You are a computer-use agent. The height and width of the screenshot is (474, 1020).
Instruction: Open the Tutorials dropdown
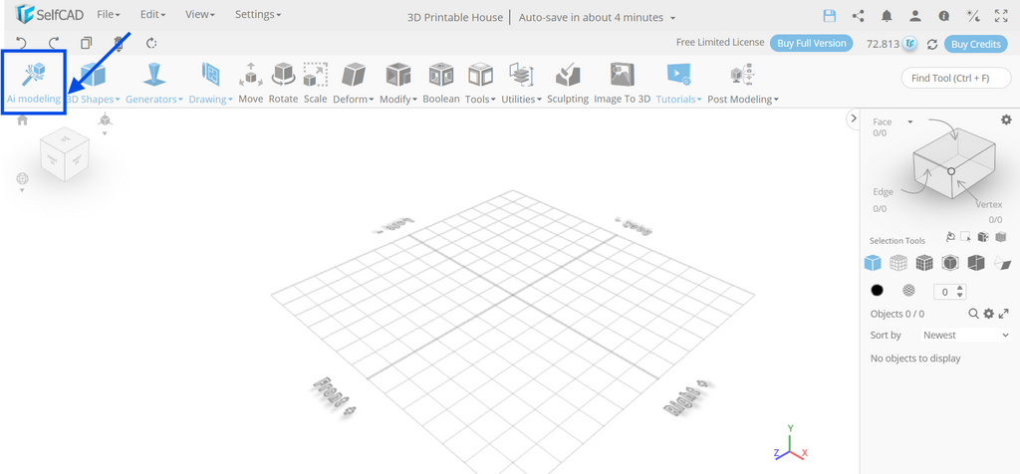click(678, 84)
